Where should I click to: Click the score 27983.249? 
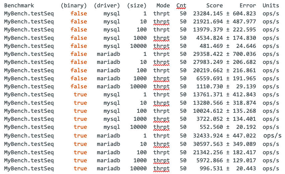coord(208,62)
